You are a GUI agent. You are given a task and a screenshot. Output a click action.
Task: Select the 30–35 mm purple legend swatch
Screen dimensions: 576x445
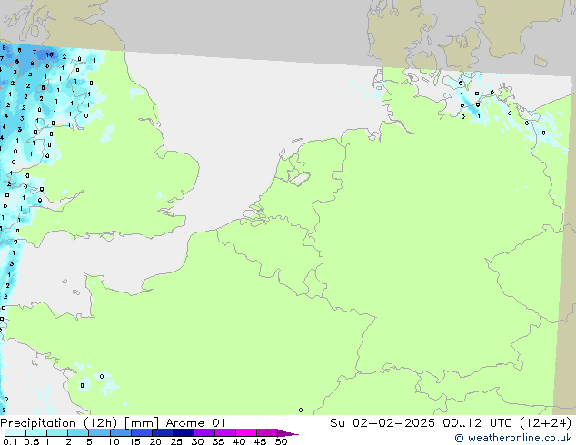click(x=204, y=433)
